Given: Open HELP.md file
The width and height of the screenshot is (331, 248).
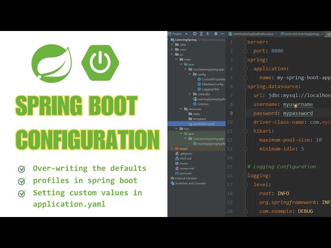Looking at the screenshot, I should (x=184, y=159).
